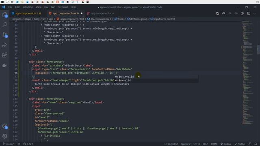Change language mode via HTML

tap(214, 144)
